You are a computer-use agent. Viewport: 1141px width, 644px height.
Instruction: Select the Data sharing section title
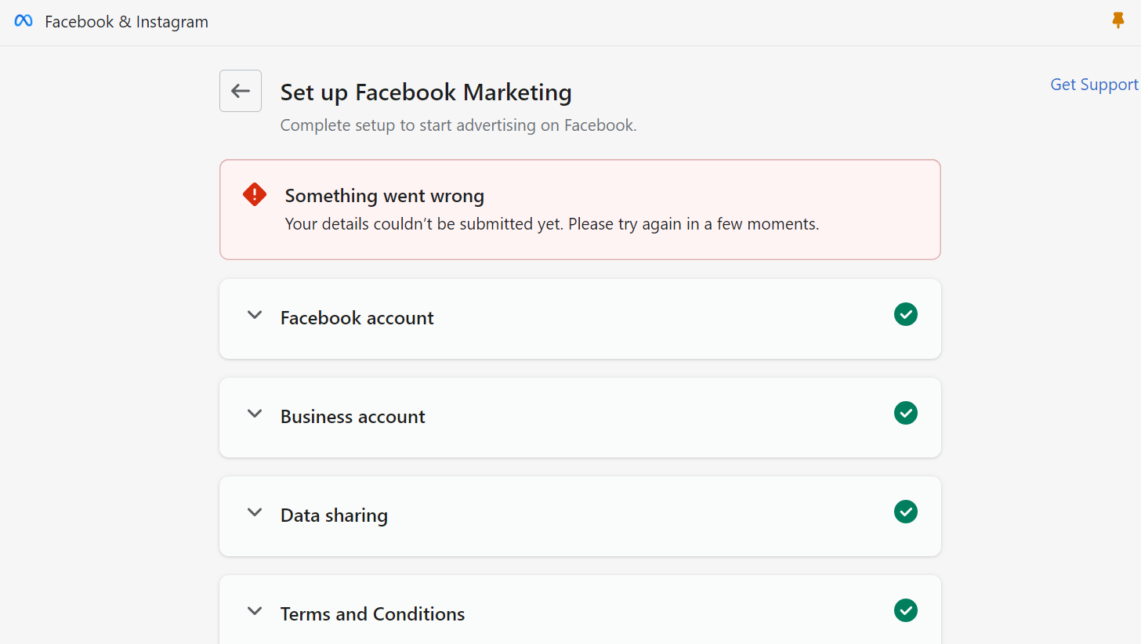tap(334, 516)
